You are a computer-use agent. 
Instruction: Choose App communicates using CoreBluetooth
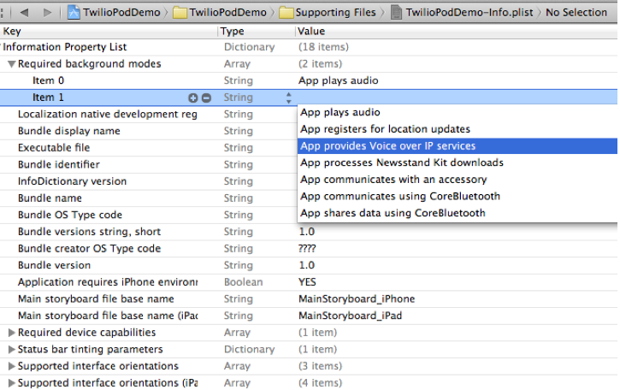click(x=458, y=196)
